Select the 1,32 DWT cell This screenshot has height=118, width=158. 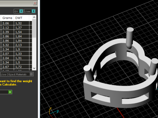(21, 23)
